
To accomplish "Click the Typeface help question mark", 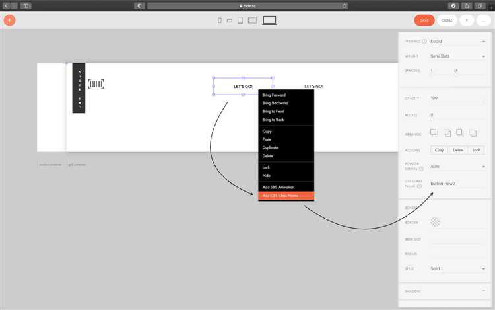I will click(424, 42).
